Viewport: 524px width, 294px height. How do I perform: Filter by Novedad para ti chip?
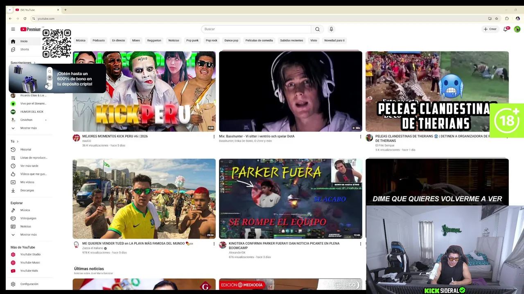pos(334,40)
